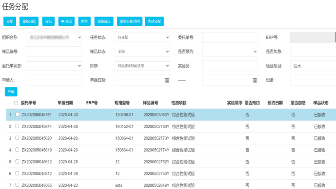Viewport: 336px width, 189px height.
Task: Check the row 6 checkbox with sample 20200502753Y
Action: pos(17,173)
